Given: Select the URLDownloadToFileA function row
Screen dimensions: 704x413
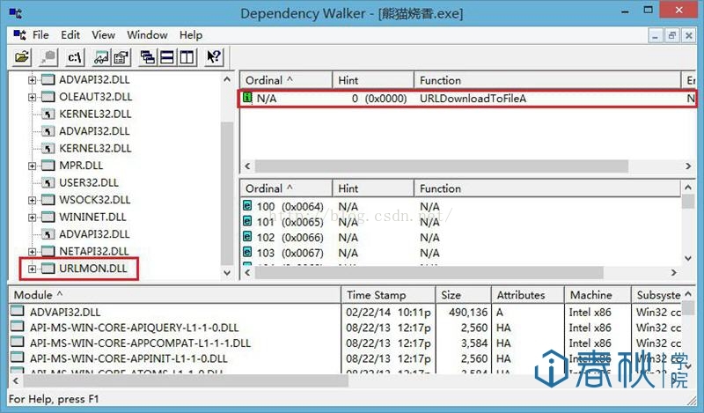Looking at the screenshot, I should click(x=467, y=98).
